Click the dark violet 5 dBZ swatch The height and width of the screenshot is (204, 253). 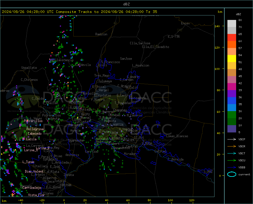232,129
